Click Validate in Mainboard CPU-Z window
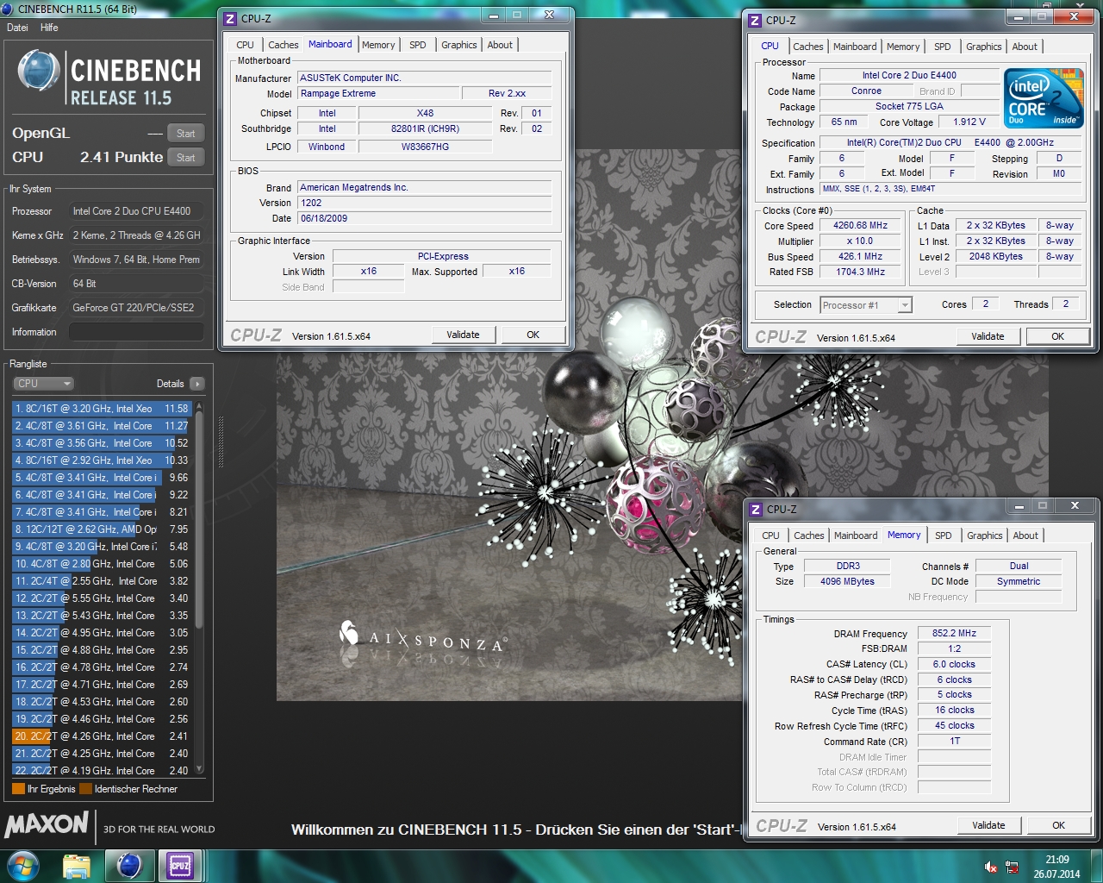This screenshot has height=883, width=1103. (463, 335)
